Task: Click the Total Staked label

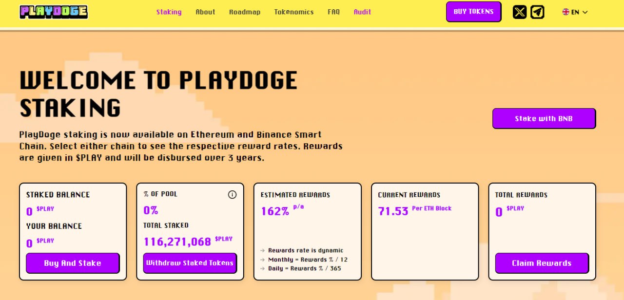Action: (166, 225)
